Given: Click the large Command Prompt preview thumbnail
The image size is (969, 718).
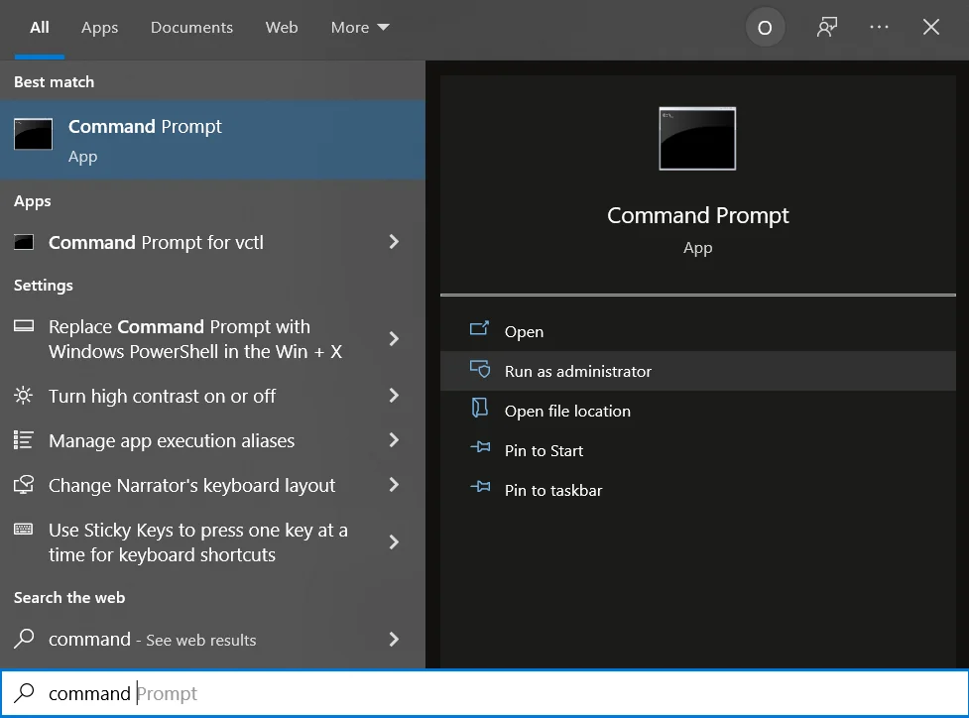Looking at the screenshot, I should 697,139.
